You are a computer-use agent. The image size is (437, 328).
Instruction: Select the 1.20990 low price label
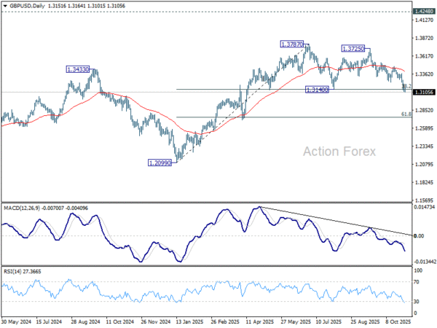pyautogui.click(x=160, y=163)
